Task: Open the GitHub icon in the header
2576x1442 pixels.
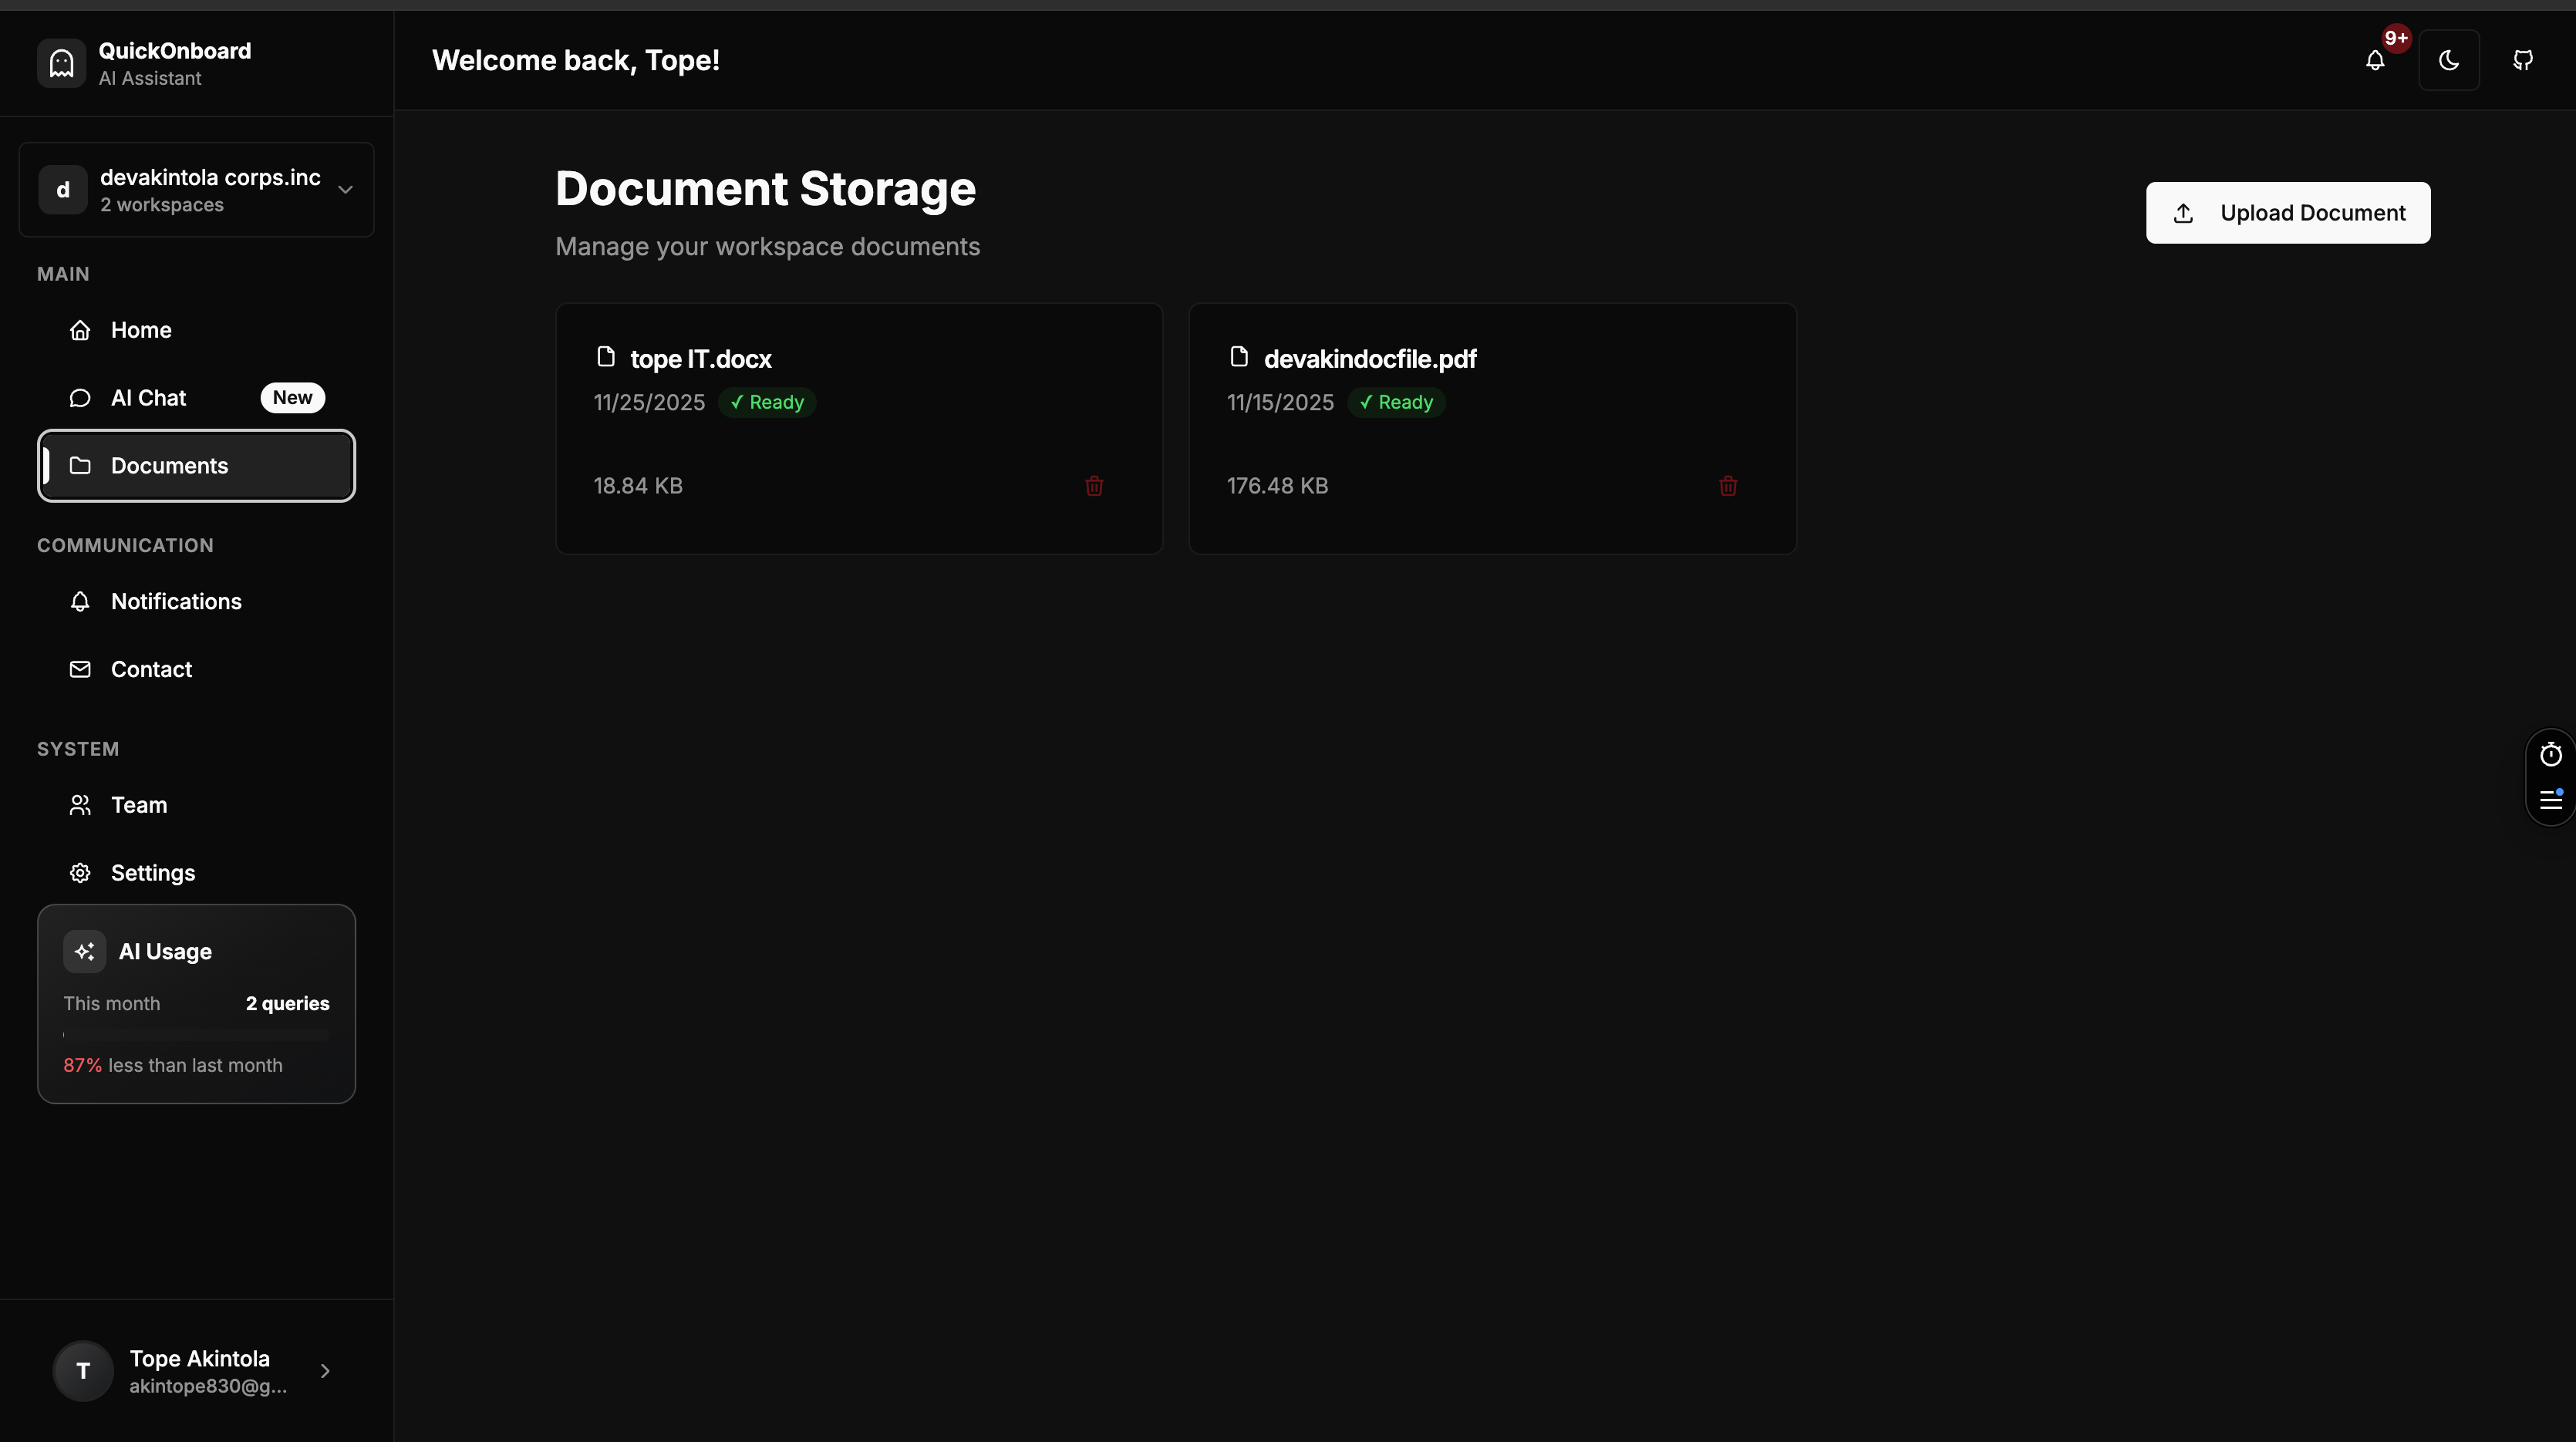Action: click(x=2523, y=60)
